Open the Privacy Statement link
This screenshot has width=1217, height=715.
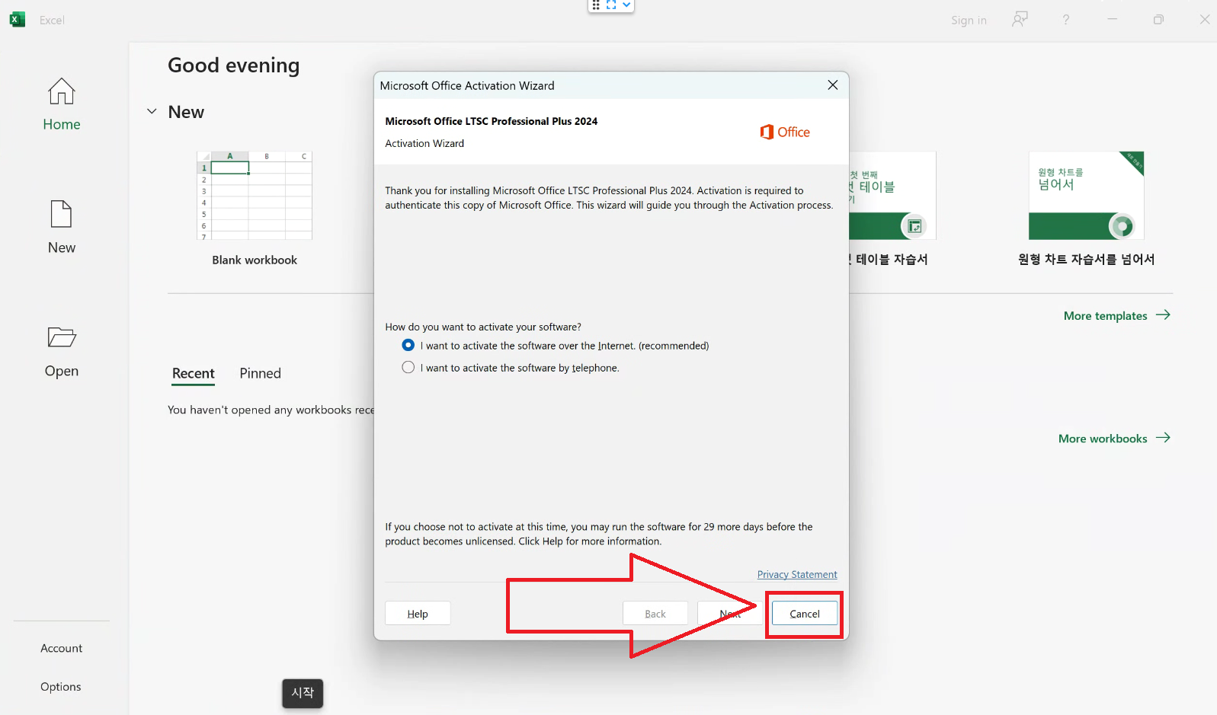coord(797,574)
